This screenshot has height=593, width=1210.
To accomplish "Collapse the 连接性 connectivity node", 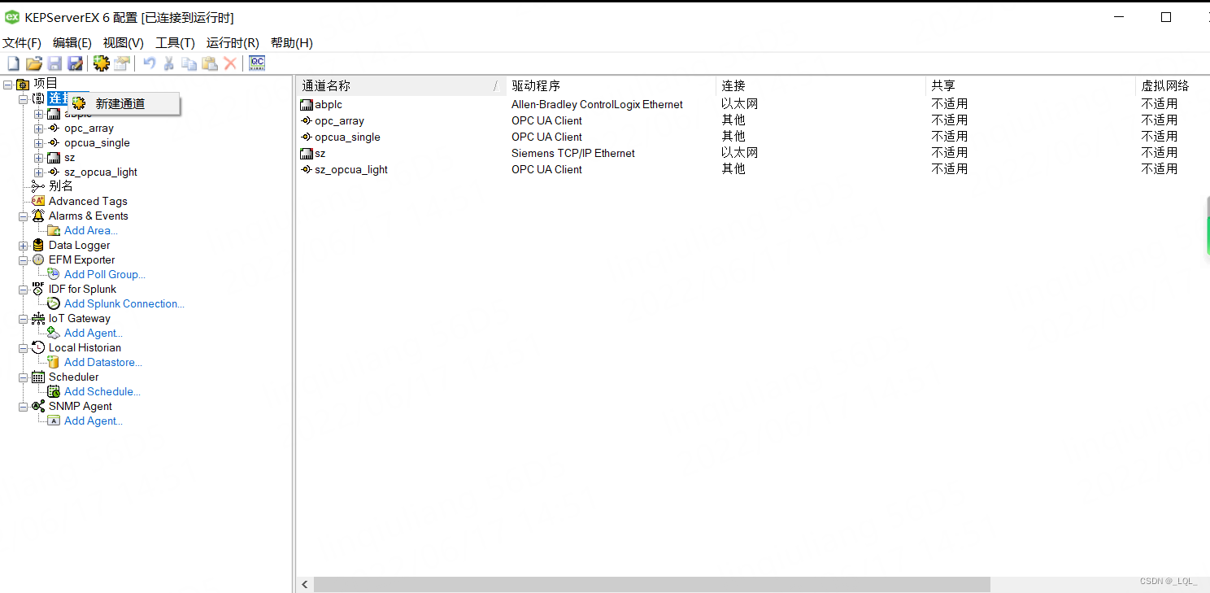I will pyautogui.click(x=23, y=98).
